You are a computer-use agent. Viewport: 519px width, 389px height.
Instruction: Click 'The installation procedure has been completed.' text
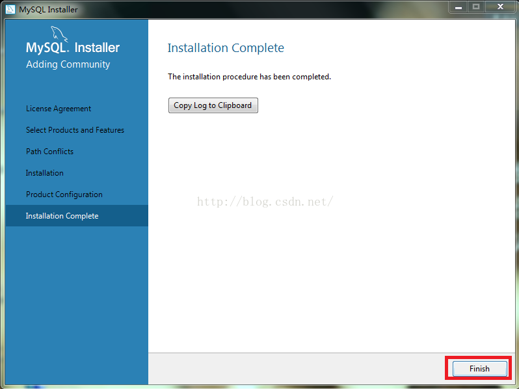pos(249,77)
